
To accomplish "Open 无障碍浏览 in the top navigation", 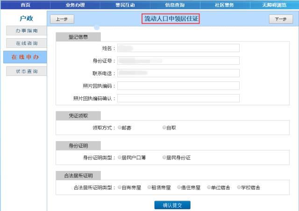I will tap(274, 5).
